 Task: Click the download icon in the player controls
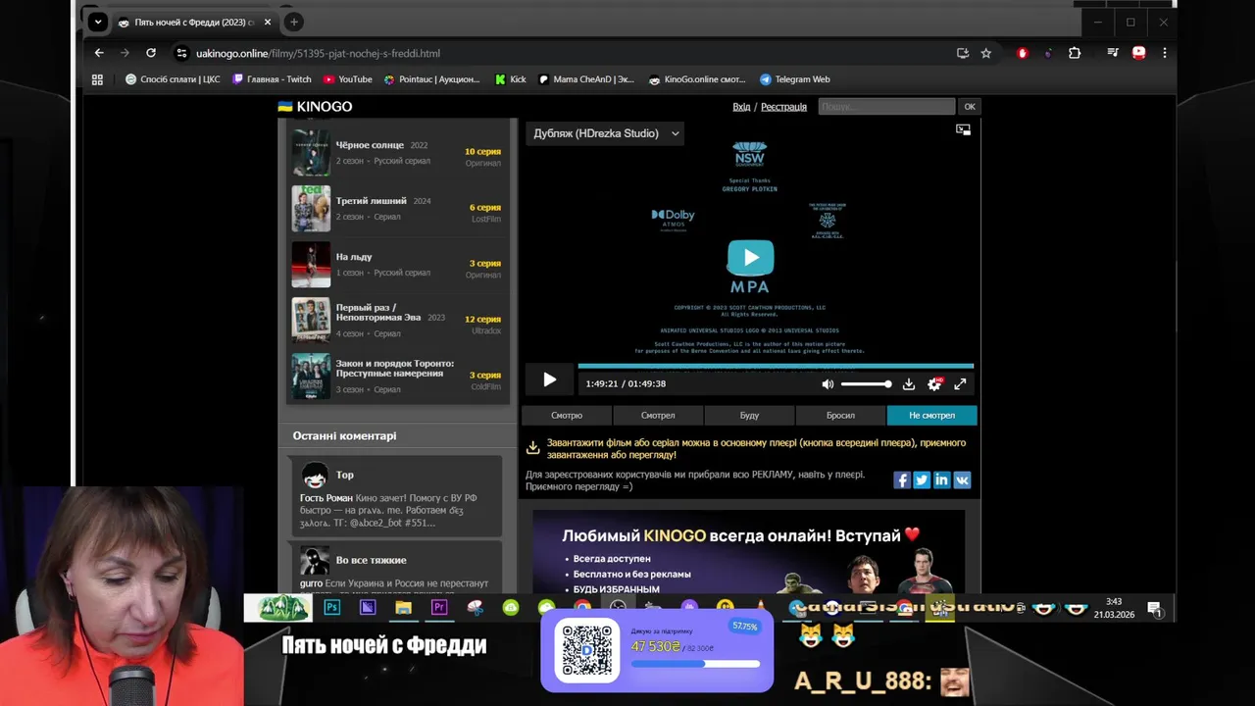909,384
